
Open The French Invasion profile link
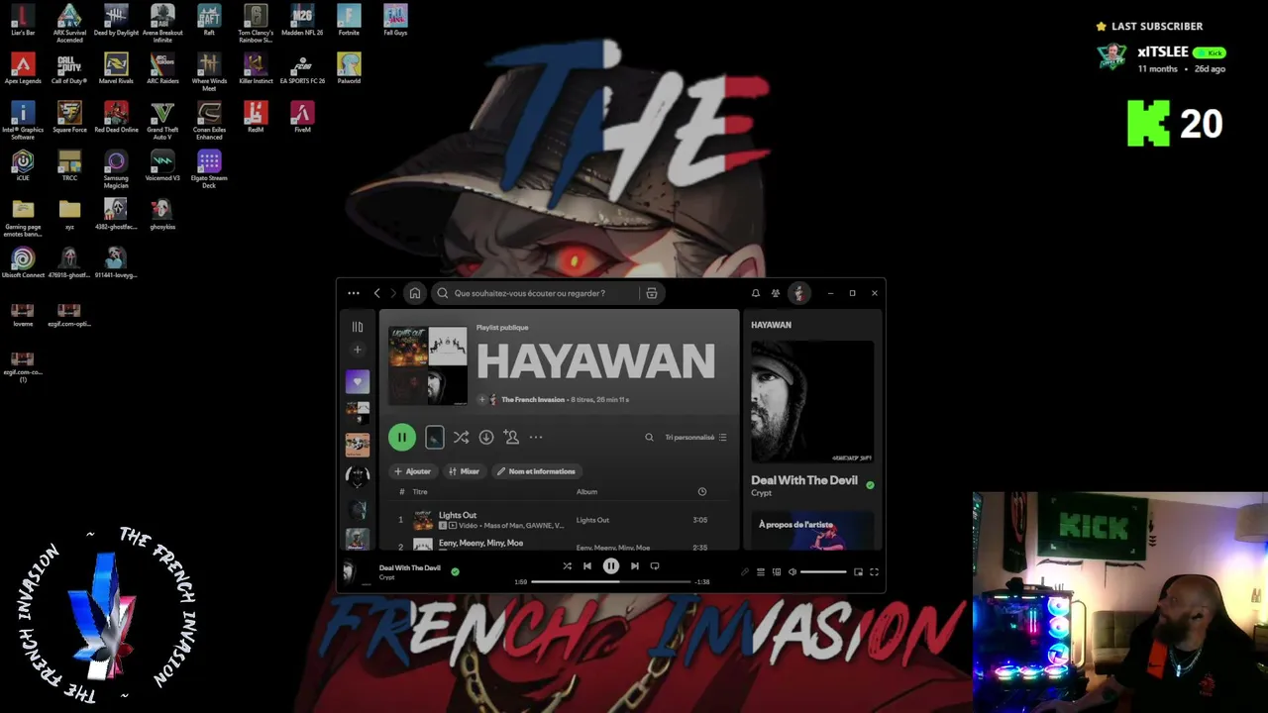pos(533,400)
